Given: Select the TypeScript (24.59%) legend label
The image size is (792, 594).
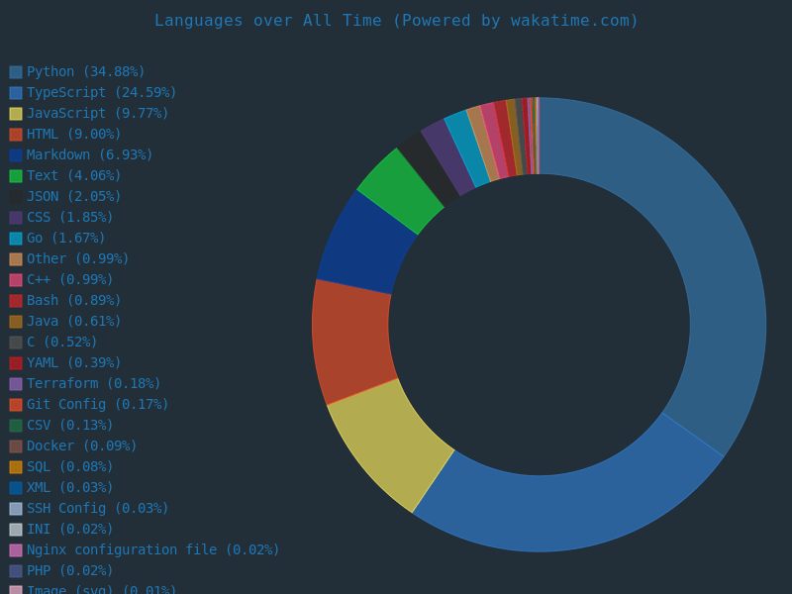Looking at the screenshot, I should [x=101, y=93].
